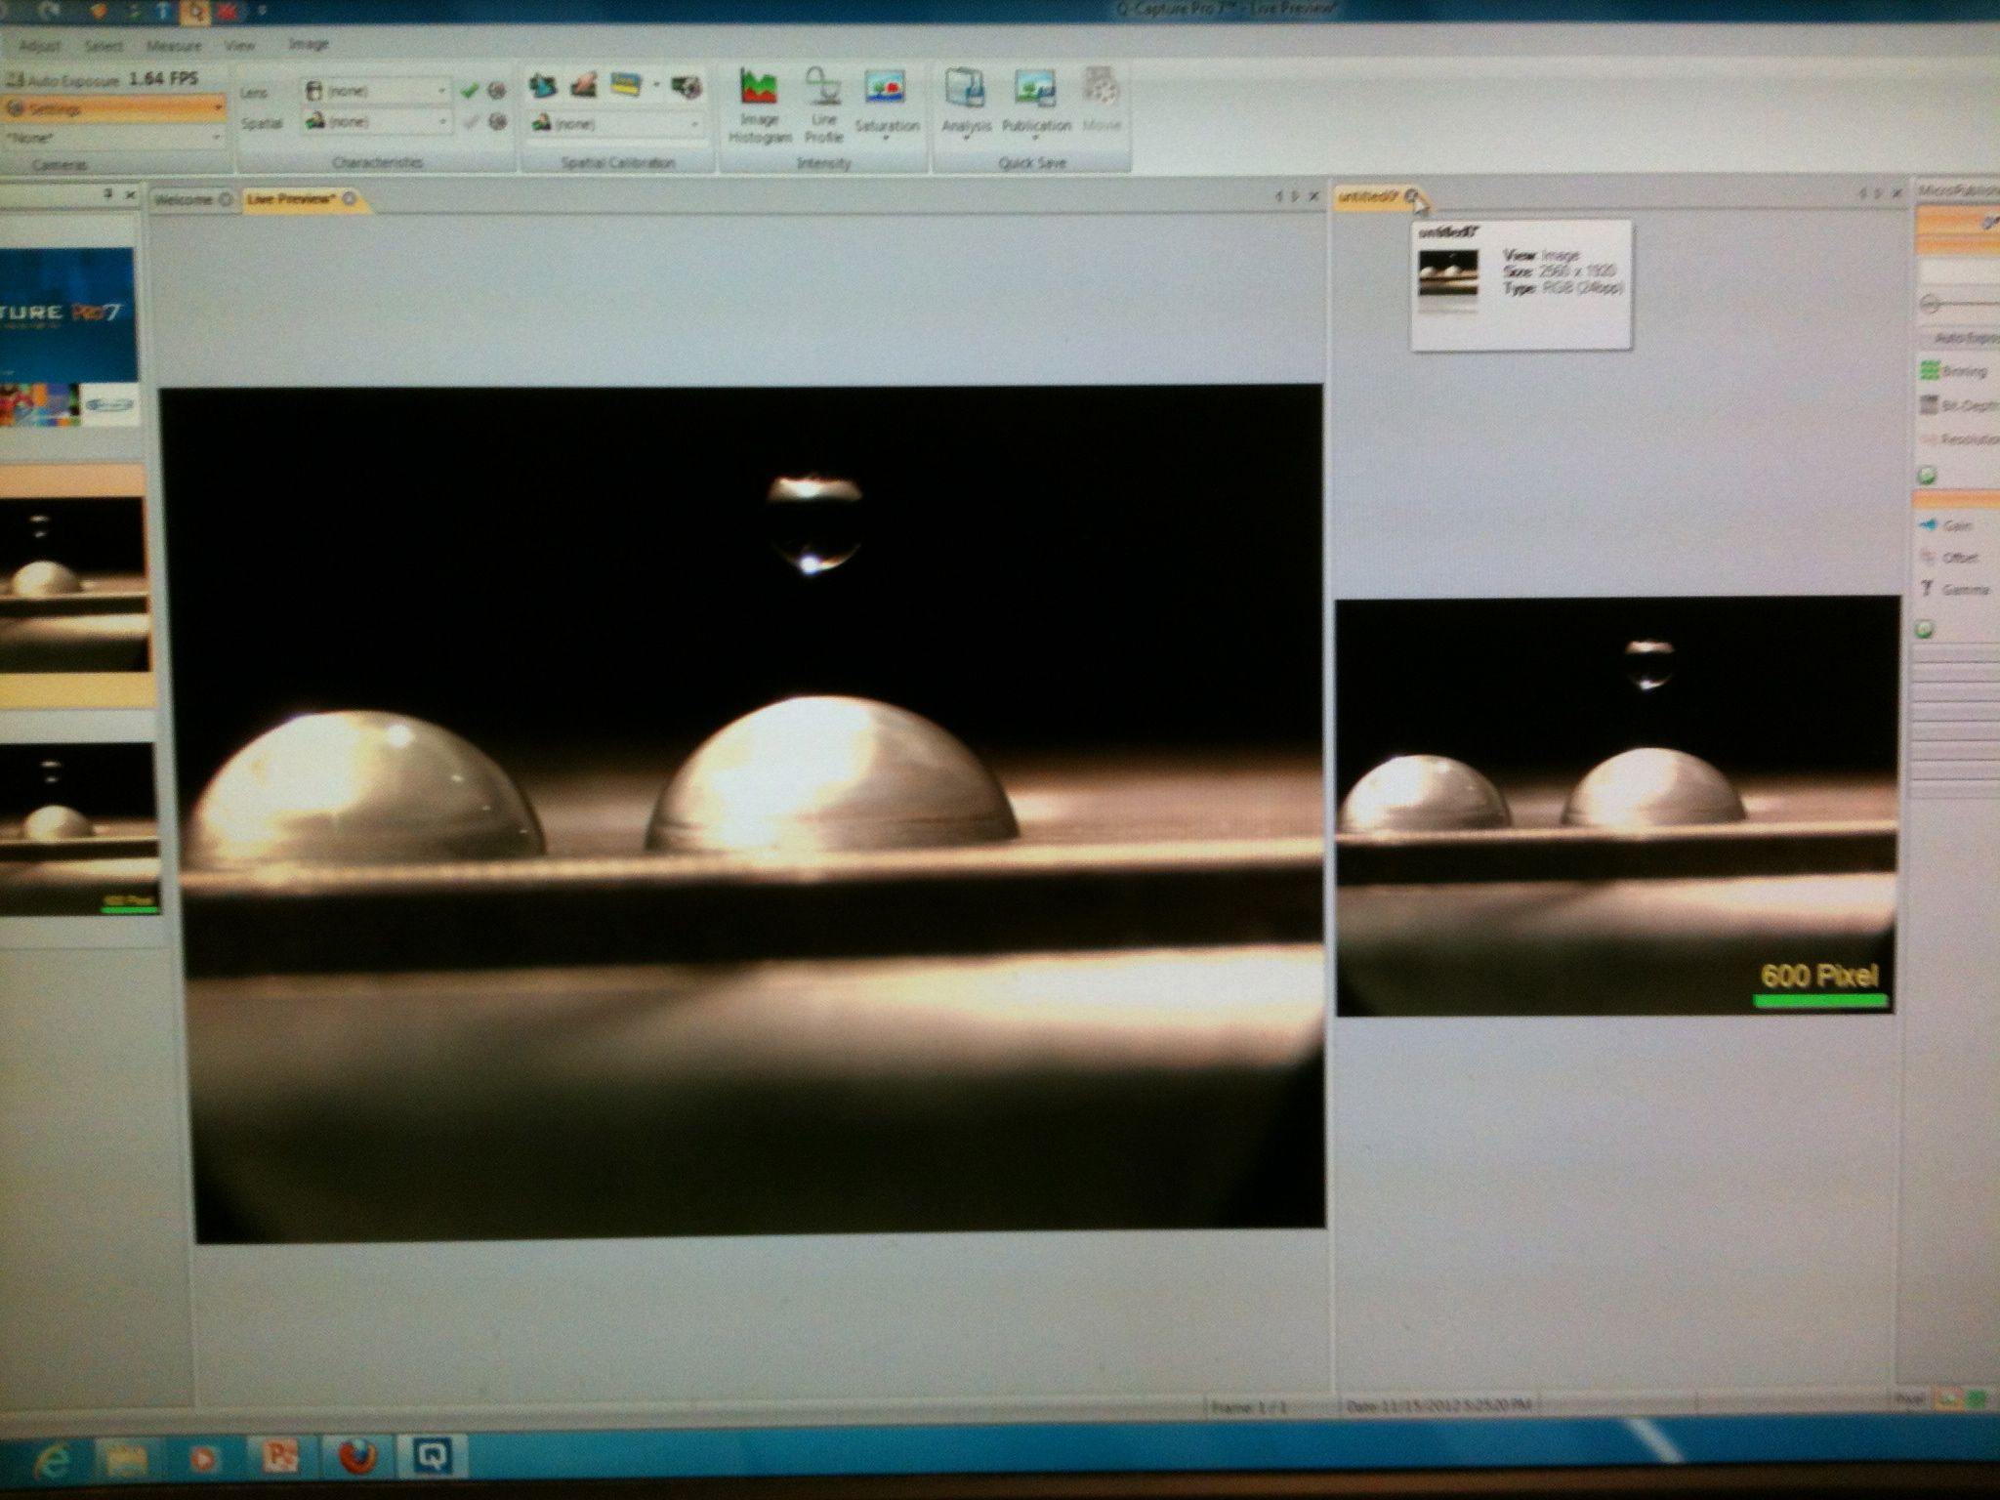
Task: Close the Live Preview tab
Action: [x=350, y=199]
